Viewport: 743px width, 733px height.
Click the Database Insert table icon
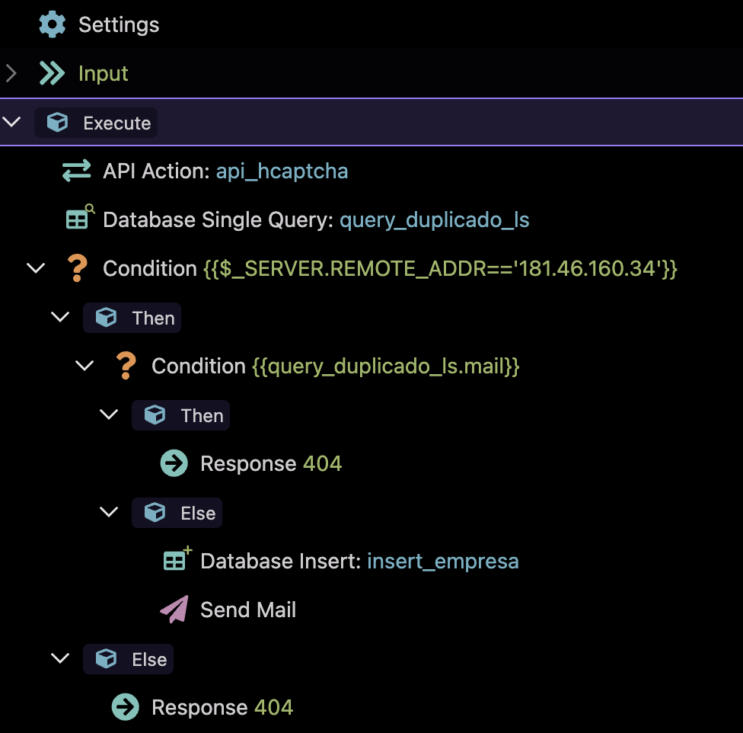tap(177, 561)
